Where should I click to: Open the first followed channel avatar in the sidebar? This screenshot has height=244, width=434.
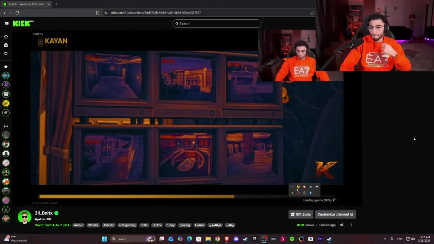click(6, 76)
